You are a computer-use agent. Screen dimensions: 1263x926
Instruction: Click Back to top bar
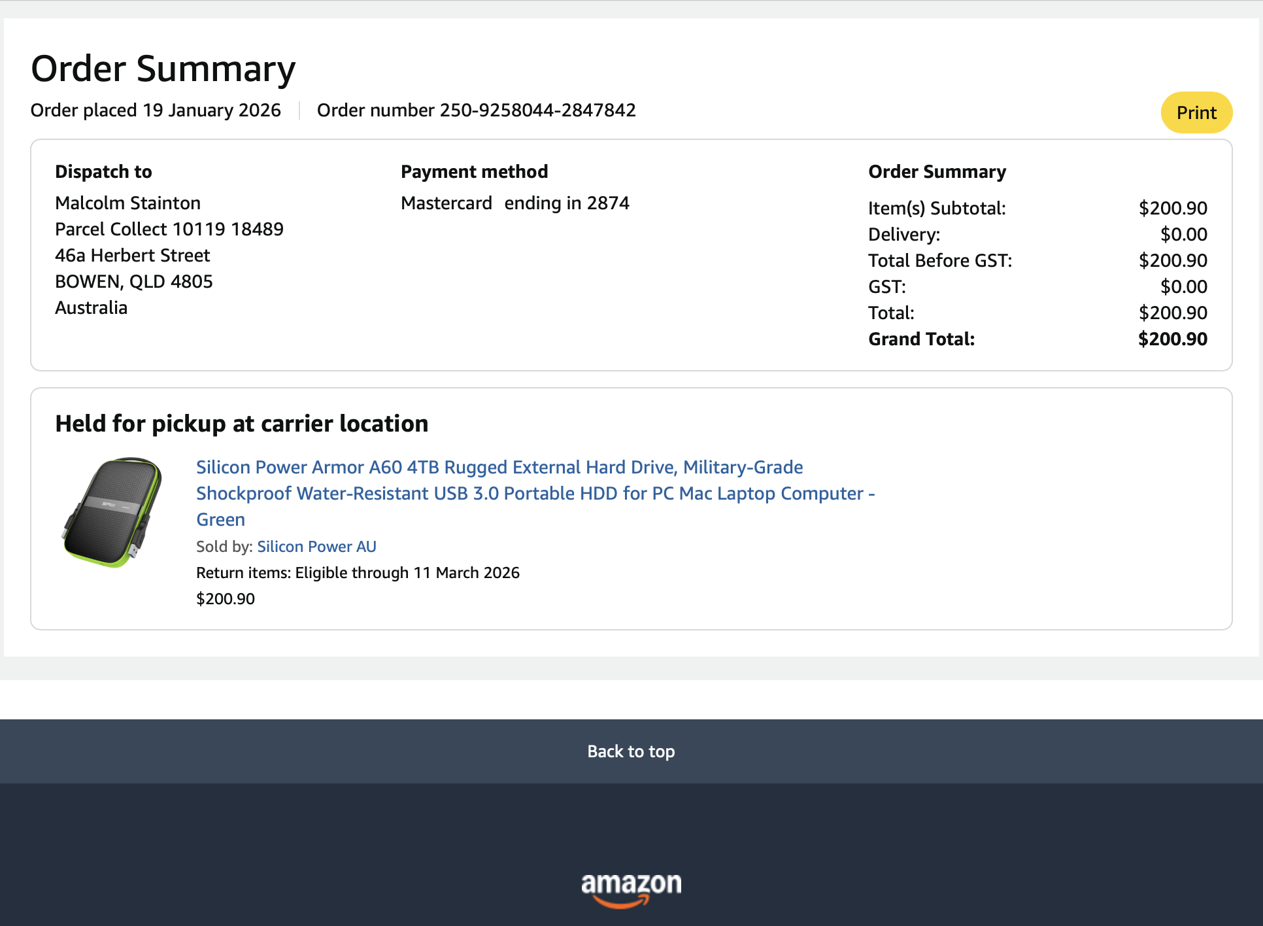point(631,751)
